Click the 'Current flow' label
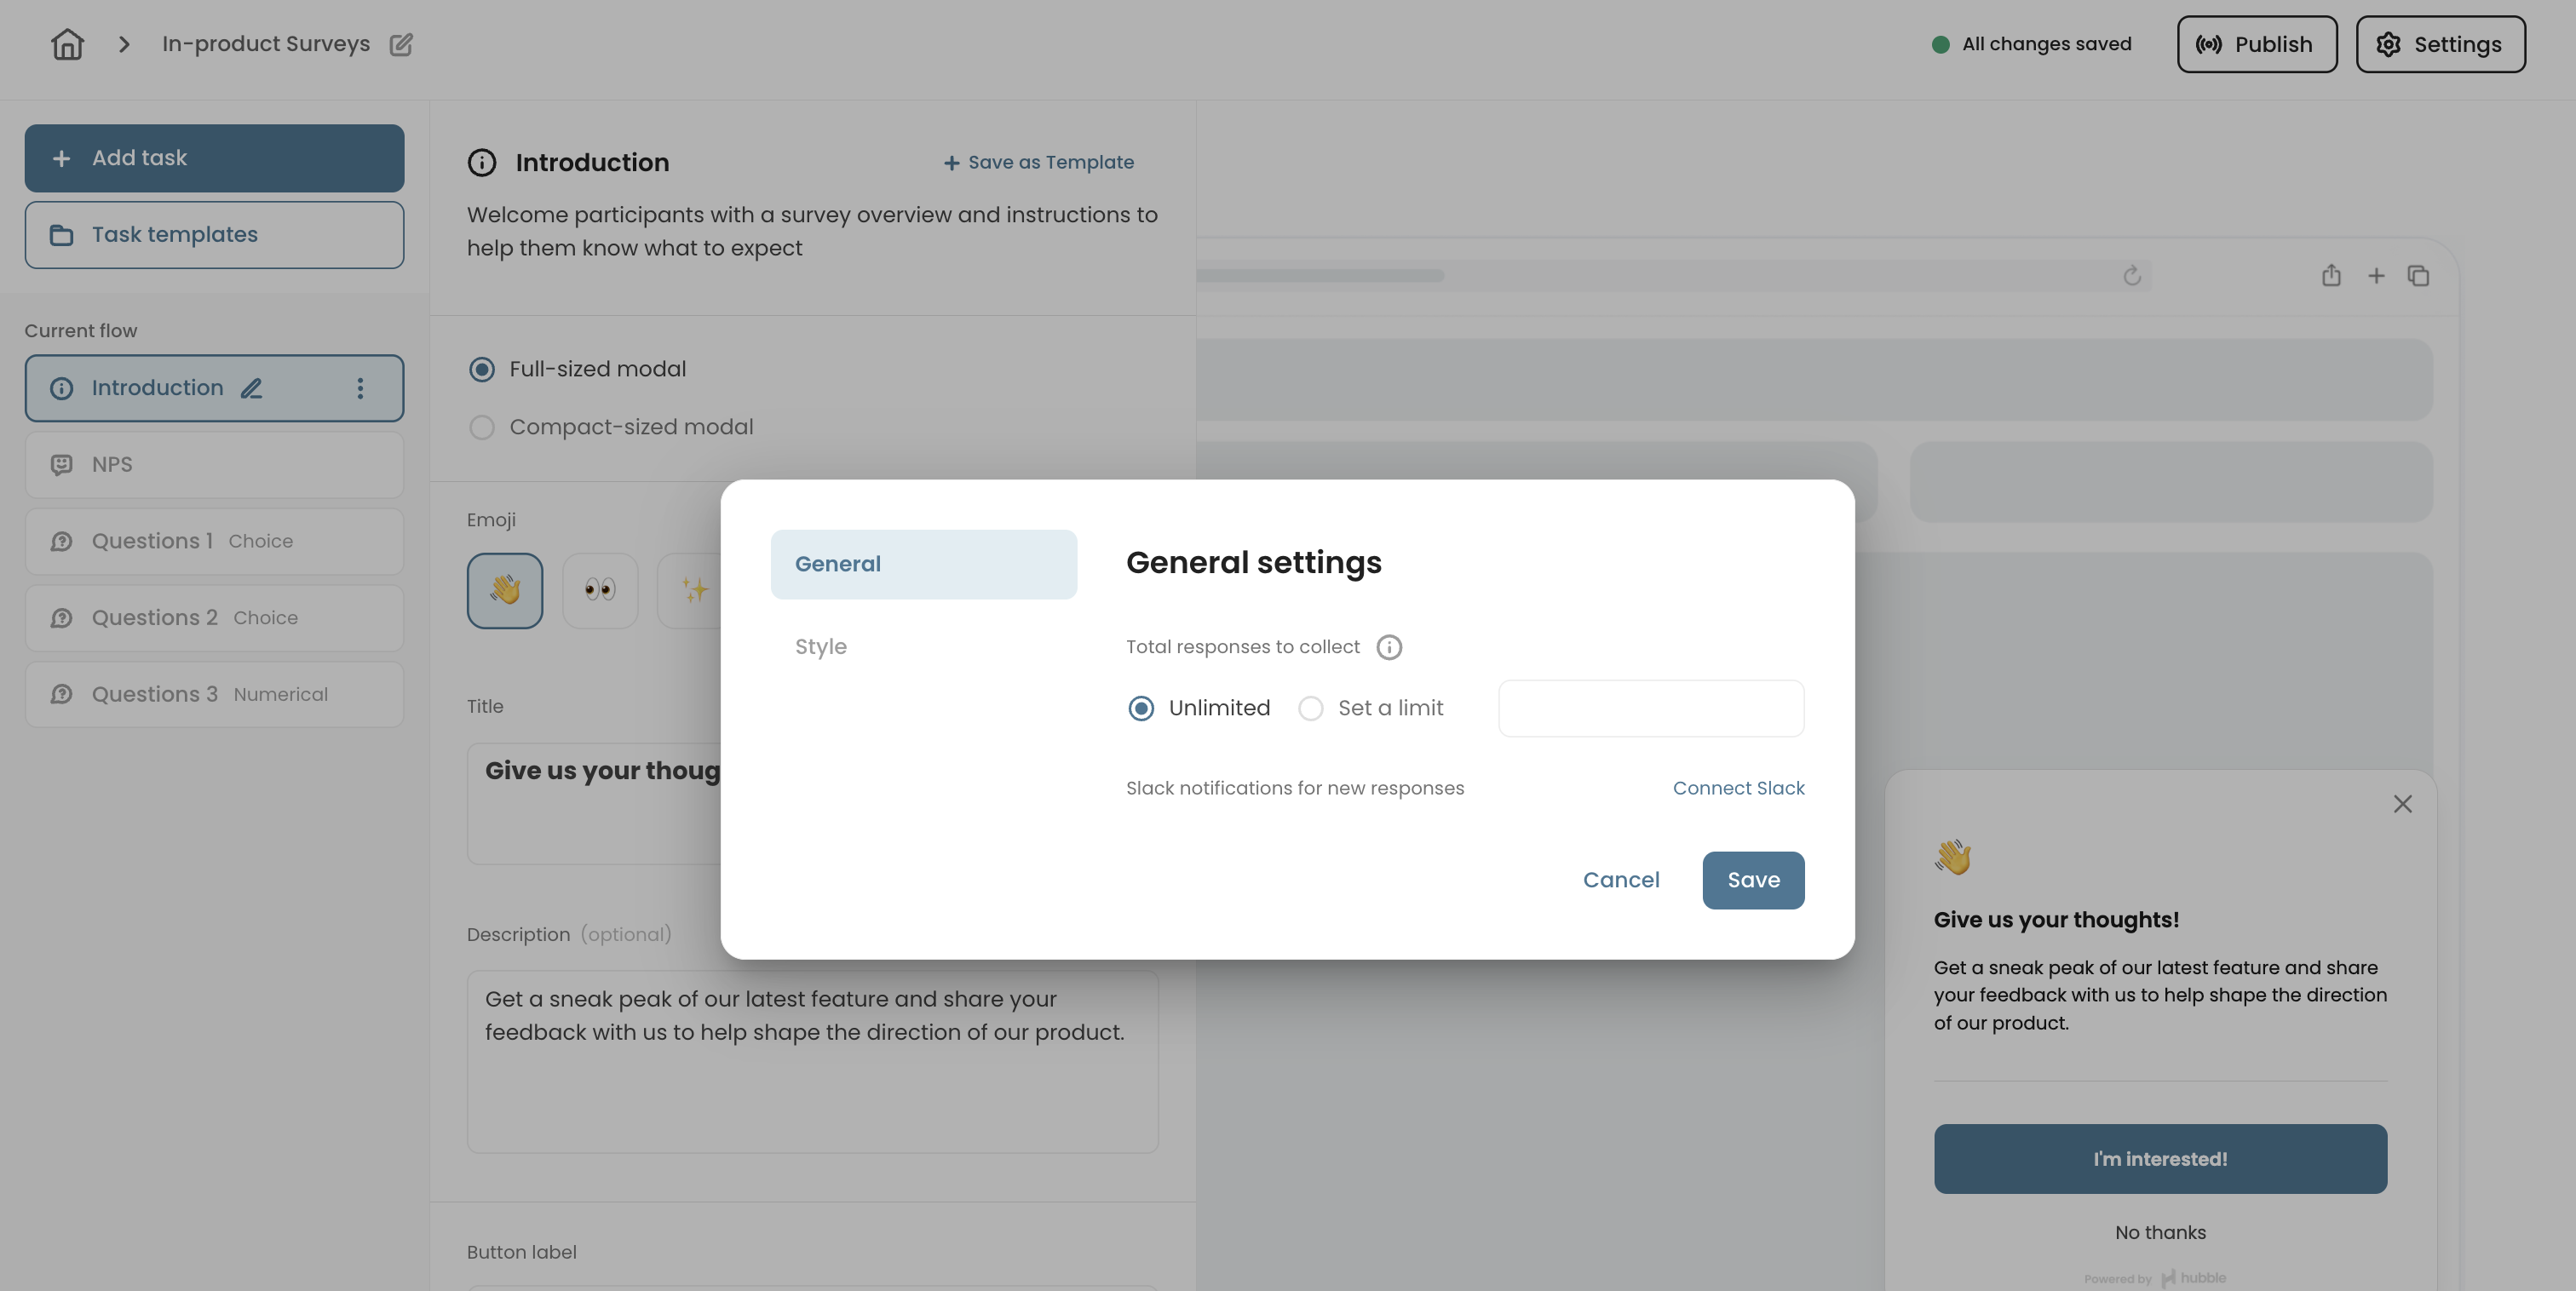The image size is (2576, 1291). [x=81, y=331]
